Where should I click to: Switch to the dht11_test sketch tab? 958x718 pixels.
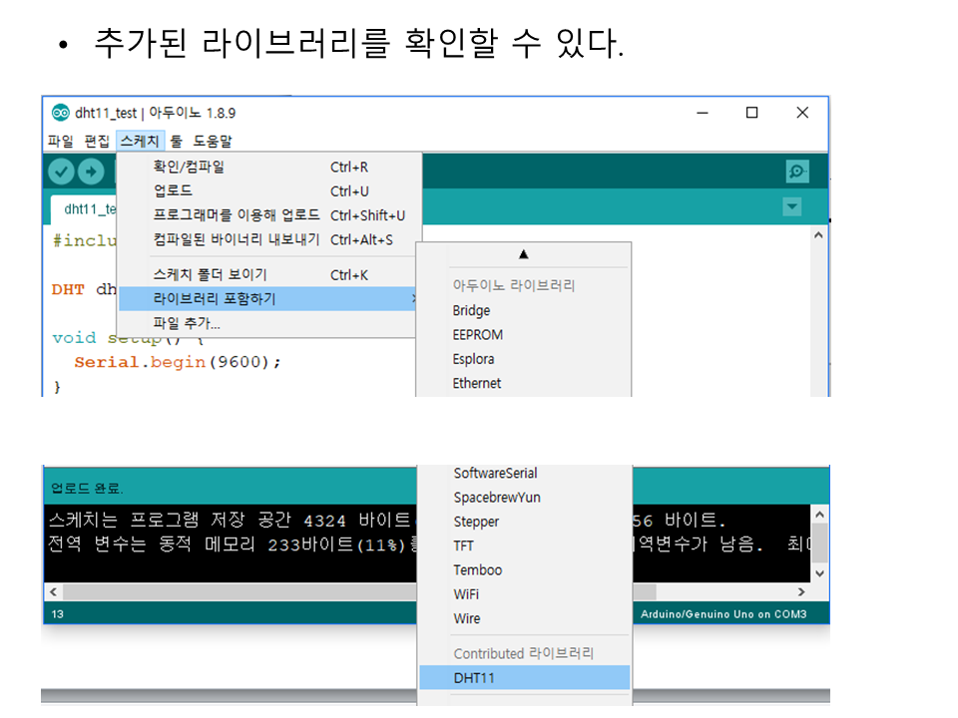point(84,209)
